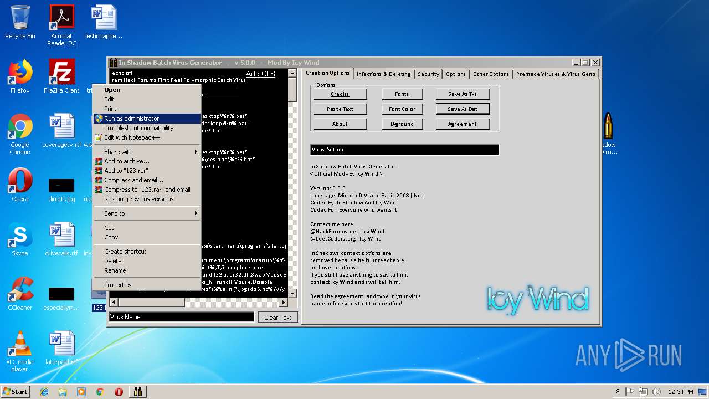Select Edit with Notepad++
709x399 pixels.
(x=147, y=137)
